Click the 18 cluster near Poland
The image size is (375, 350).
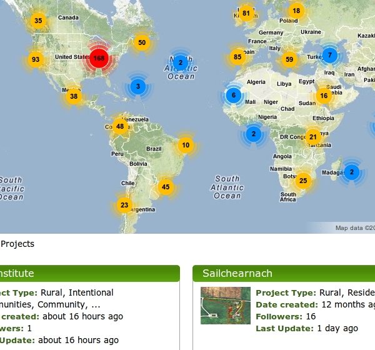pos(296,11)
